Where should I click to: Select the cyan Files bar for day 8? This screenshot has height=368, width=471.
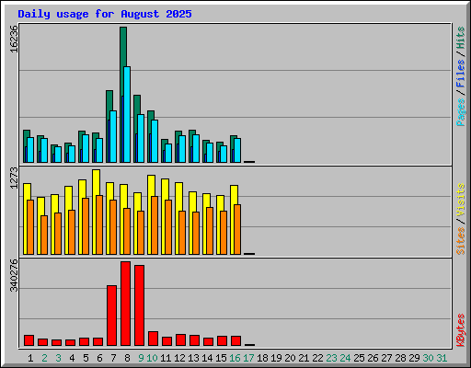coord(127,114)
